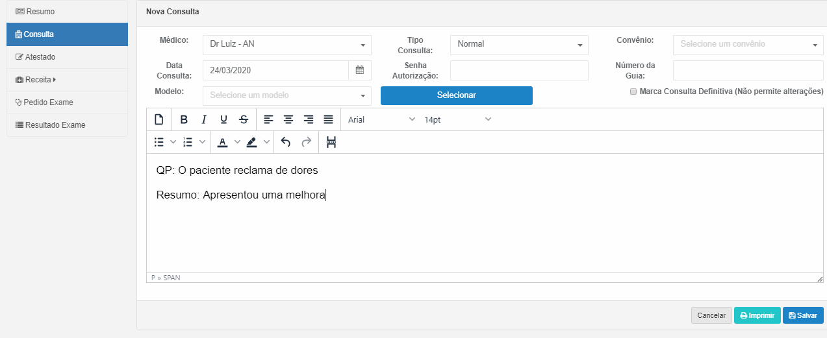Click the Senha Autorização input field
This screenshot has width=827, height=338.
click(518, 70)
